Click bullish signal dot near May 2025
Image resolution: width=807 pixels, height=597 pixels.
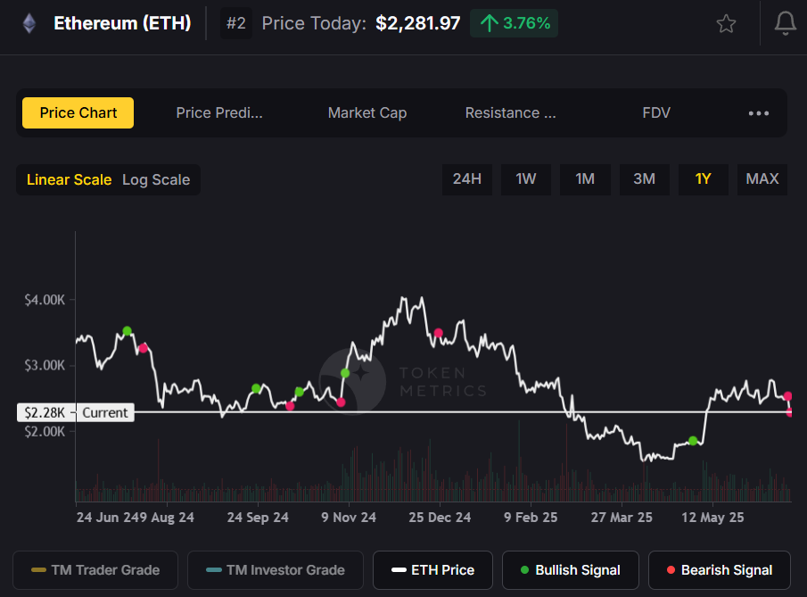(693, 441)
